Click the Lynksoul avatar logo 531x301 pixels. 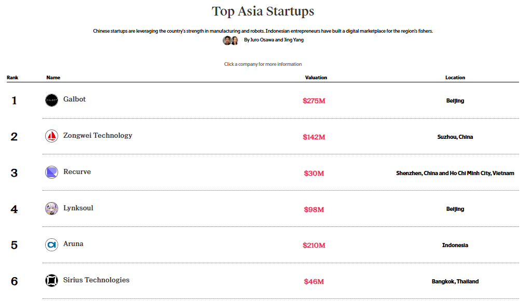pyautogui.click(x=51, y=209)
